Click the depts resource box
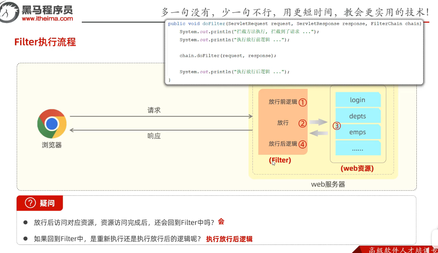The width and height of the screenshot is (438, 253). click(x=358, y=116)
